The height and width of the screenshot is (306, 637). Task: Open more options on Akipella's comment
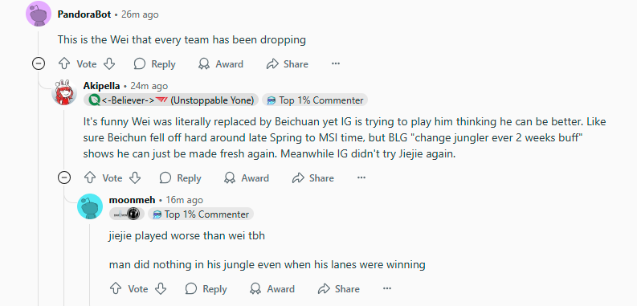(361, 178)
